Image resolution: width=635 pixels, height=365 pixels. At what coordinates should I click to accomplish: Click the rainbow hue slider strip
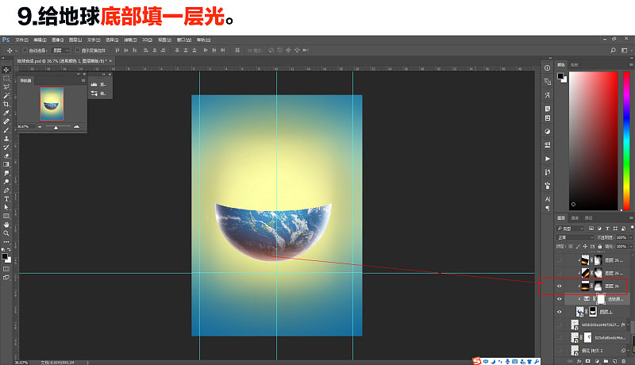tap(626, 140)
